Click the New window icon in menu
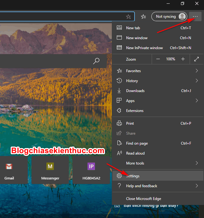Image resolution: width=204 pixels, height=218 pixels. 119,38
